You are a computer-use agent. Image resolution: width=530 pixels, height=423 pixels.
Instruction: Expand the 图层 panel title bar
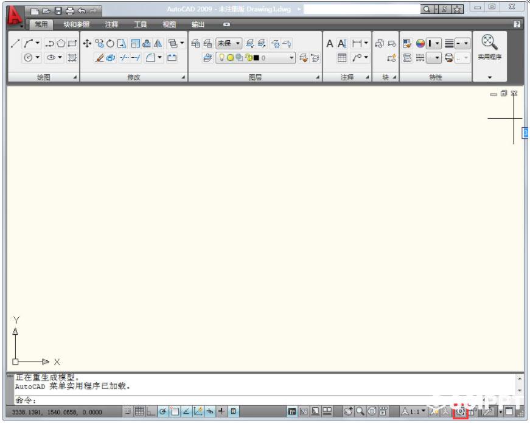(x=255, y=77)
